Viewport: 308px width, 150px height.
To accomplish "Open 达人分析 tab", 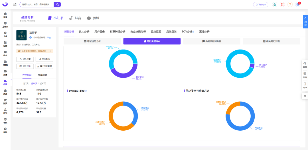I will [x=84, y=32].
